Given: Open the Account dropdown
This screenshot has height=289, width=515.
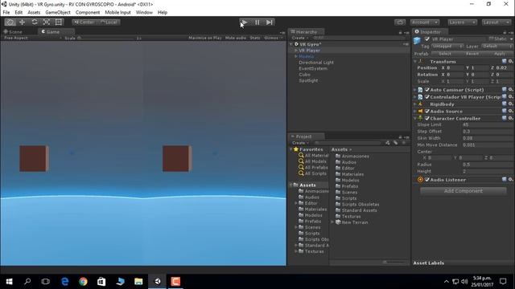Looking at the screenshot, I should (x=425, y=22).
